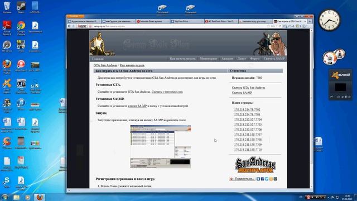Open 'Как начать играть' navigation item

point(182,59)
